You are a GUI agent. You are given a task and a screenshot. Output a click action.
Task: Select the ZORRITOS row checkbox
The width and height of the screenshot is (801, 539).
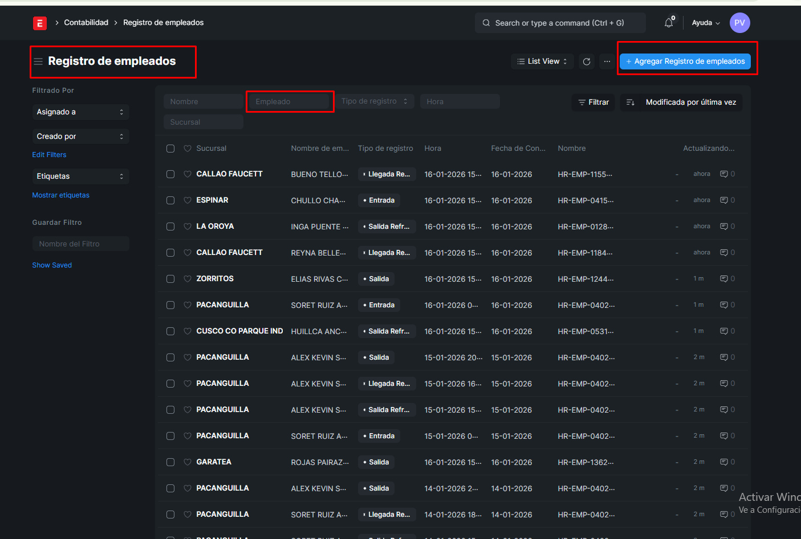click(170, 279)
